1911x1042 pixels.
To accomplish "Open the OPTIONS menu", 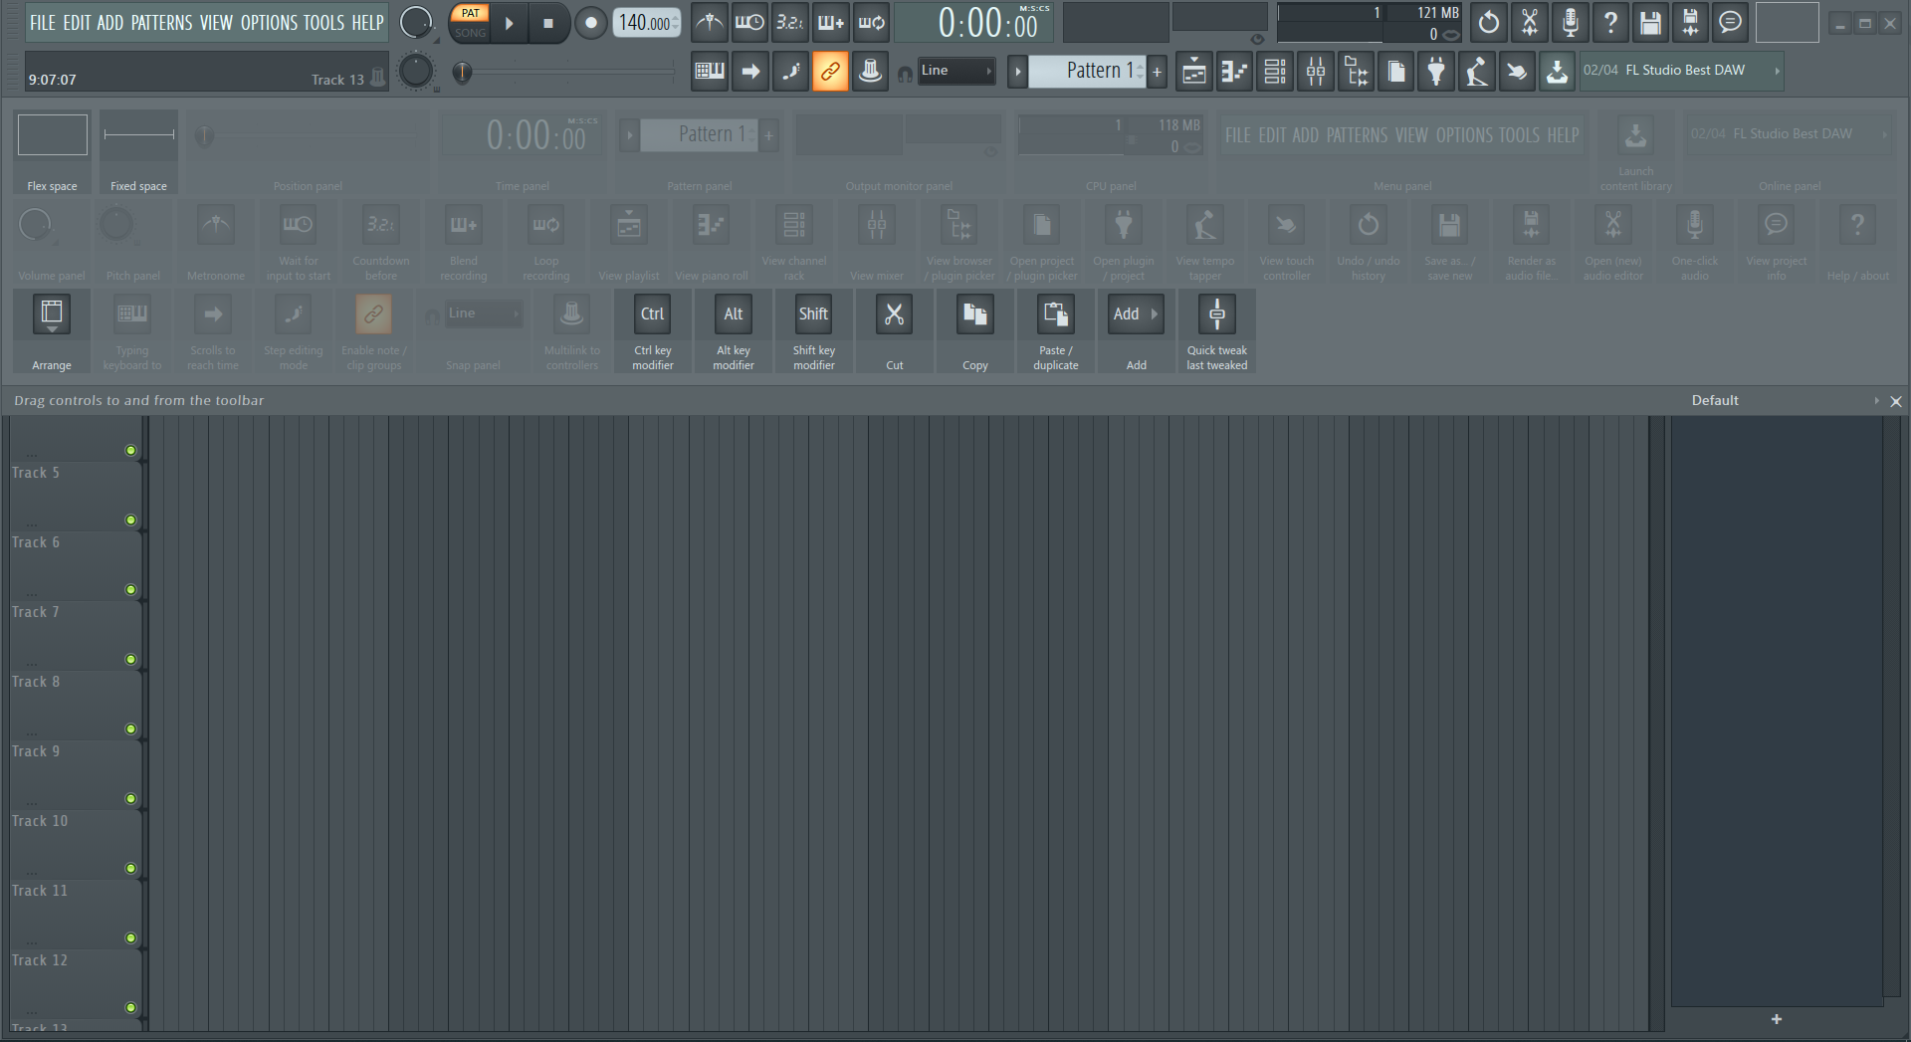I will click(x=269, y=23).
